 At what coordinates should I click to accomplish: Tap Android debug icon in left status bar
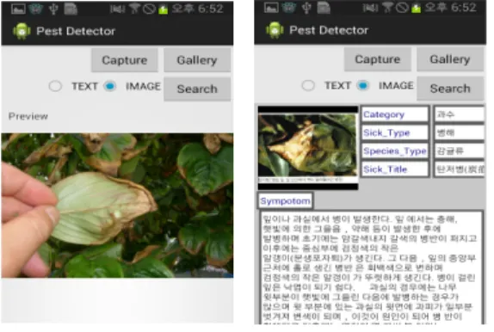36,9
